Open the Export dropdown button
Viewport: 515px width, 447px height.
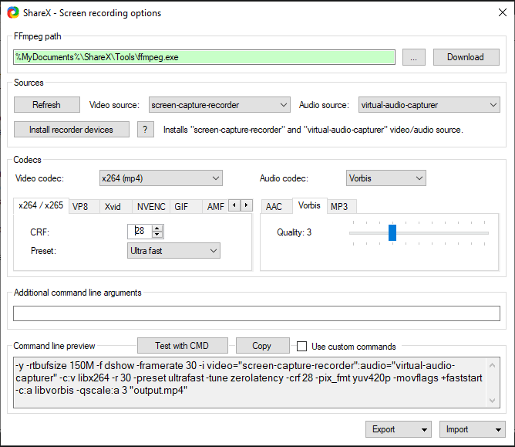point(398,429)
